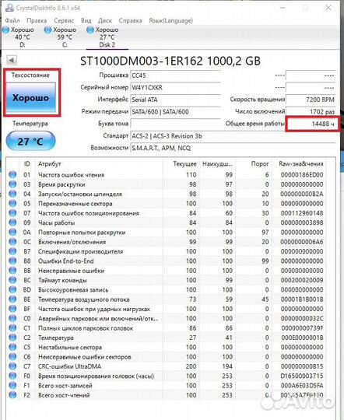Click status icon for attribute B8
Viewport: 344px width, 420px height.
(12, 261)
